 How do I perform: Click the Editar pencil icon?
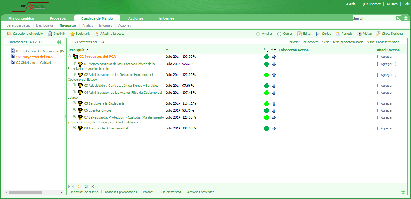(x=299, y=34)
